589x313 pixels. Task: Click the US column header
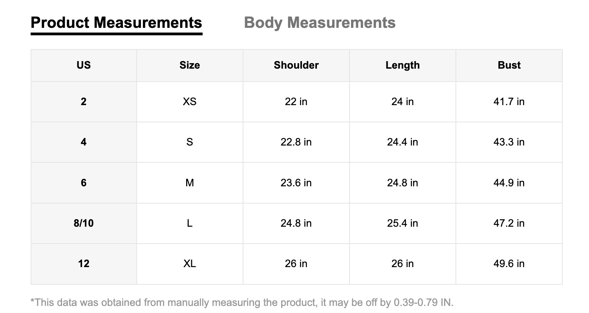84,65
